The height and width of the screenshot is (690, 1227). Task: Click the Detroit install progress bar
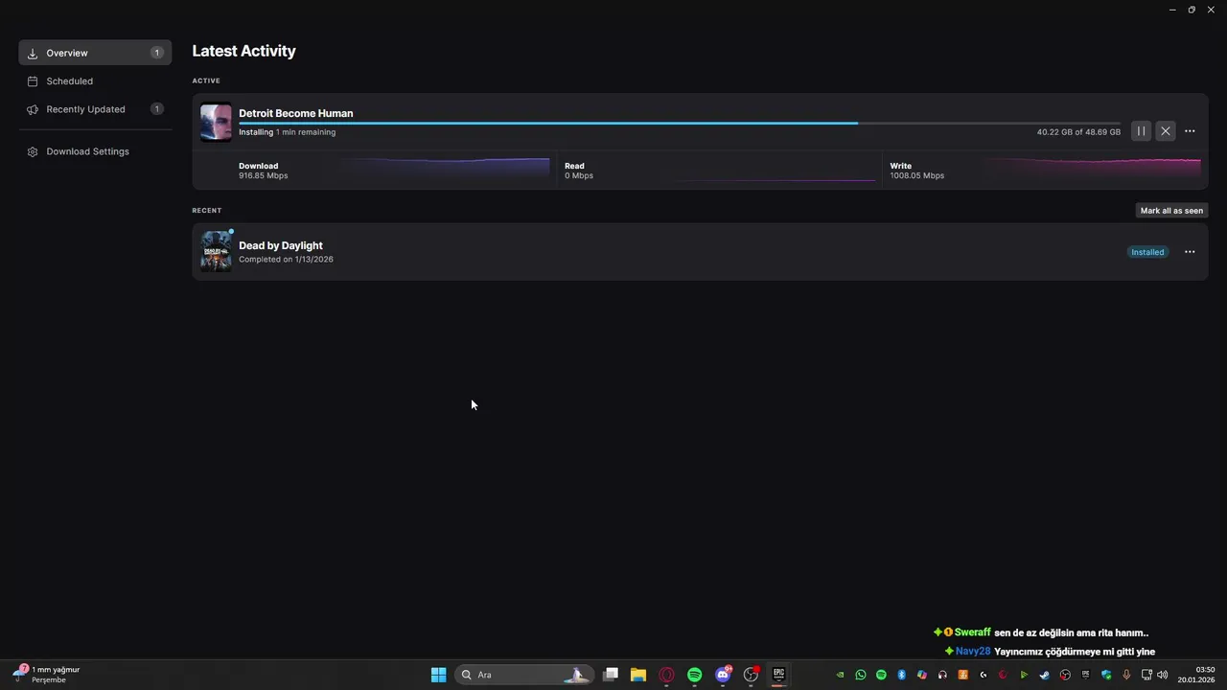click(x=679, y=123)
